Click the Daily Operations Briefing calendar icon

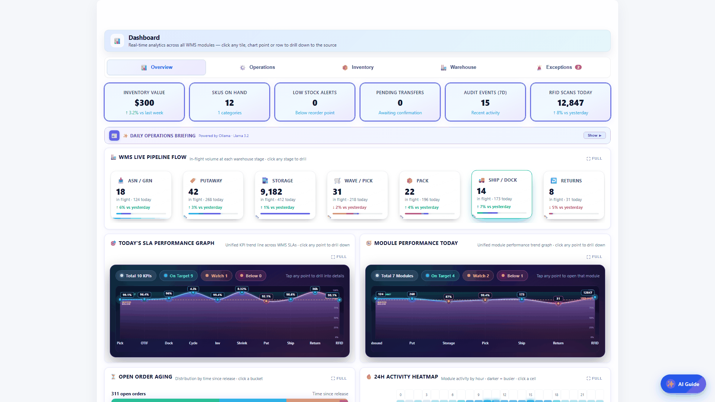pos(114,136)
